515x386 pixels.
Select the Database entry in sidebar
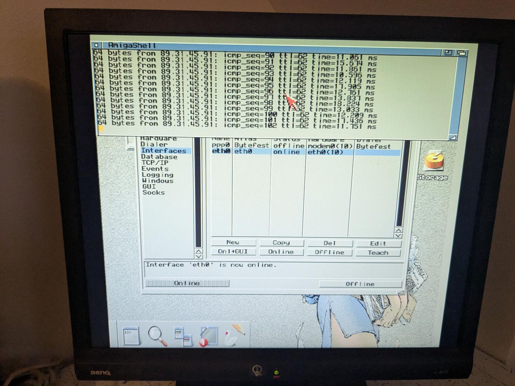(x=159, y=157)
